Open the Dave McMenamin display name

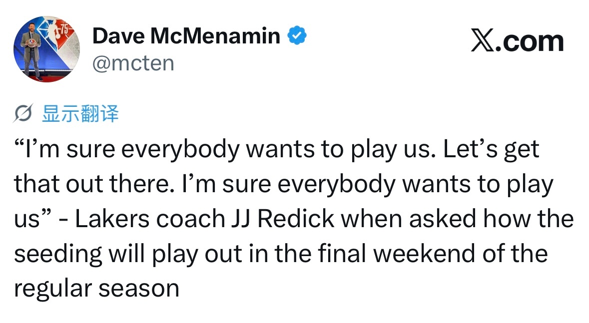pos(186,36)
